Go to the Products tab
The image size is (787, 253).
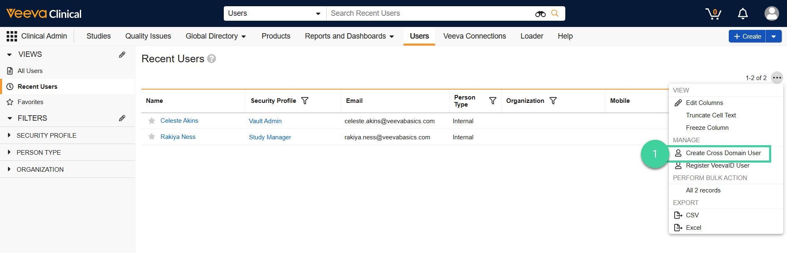[276, 36]
